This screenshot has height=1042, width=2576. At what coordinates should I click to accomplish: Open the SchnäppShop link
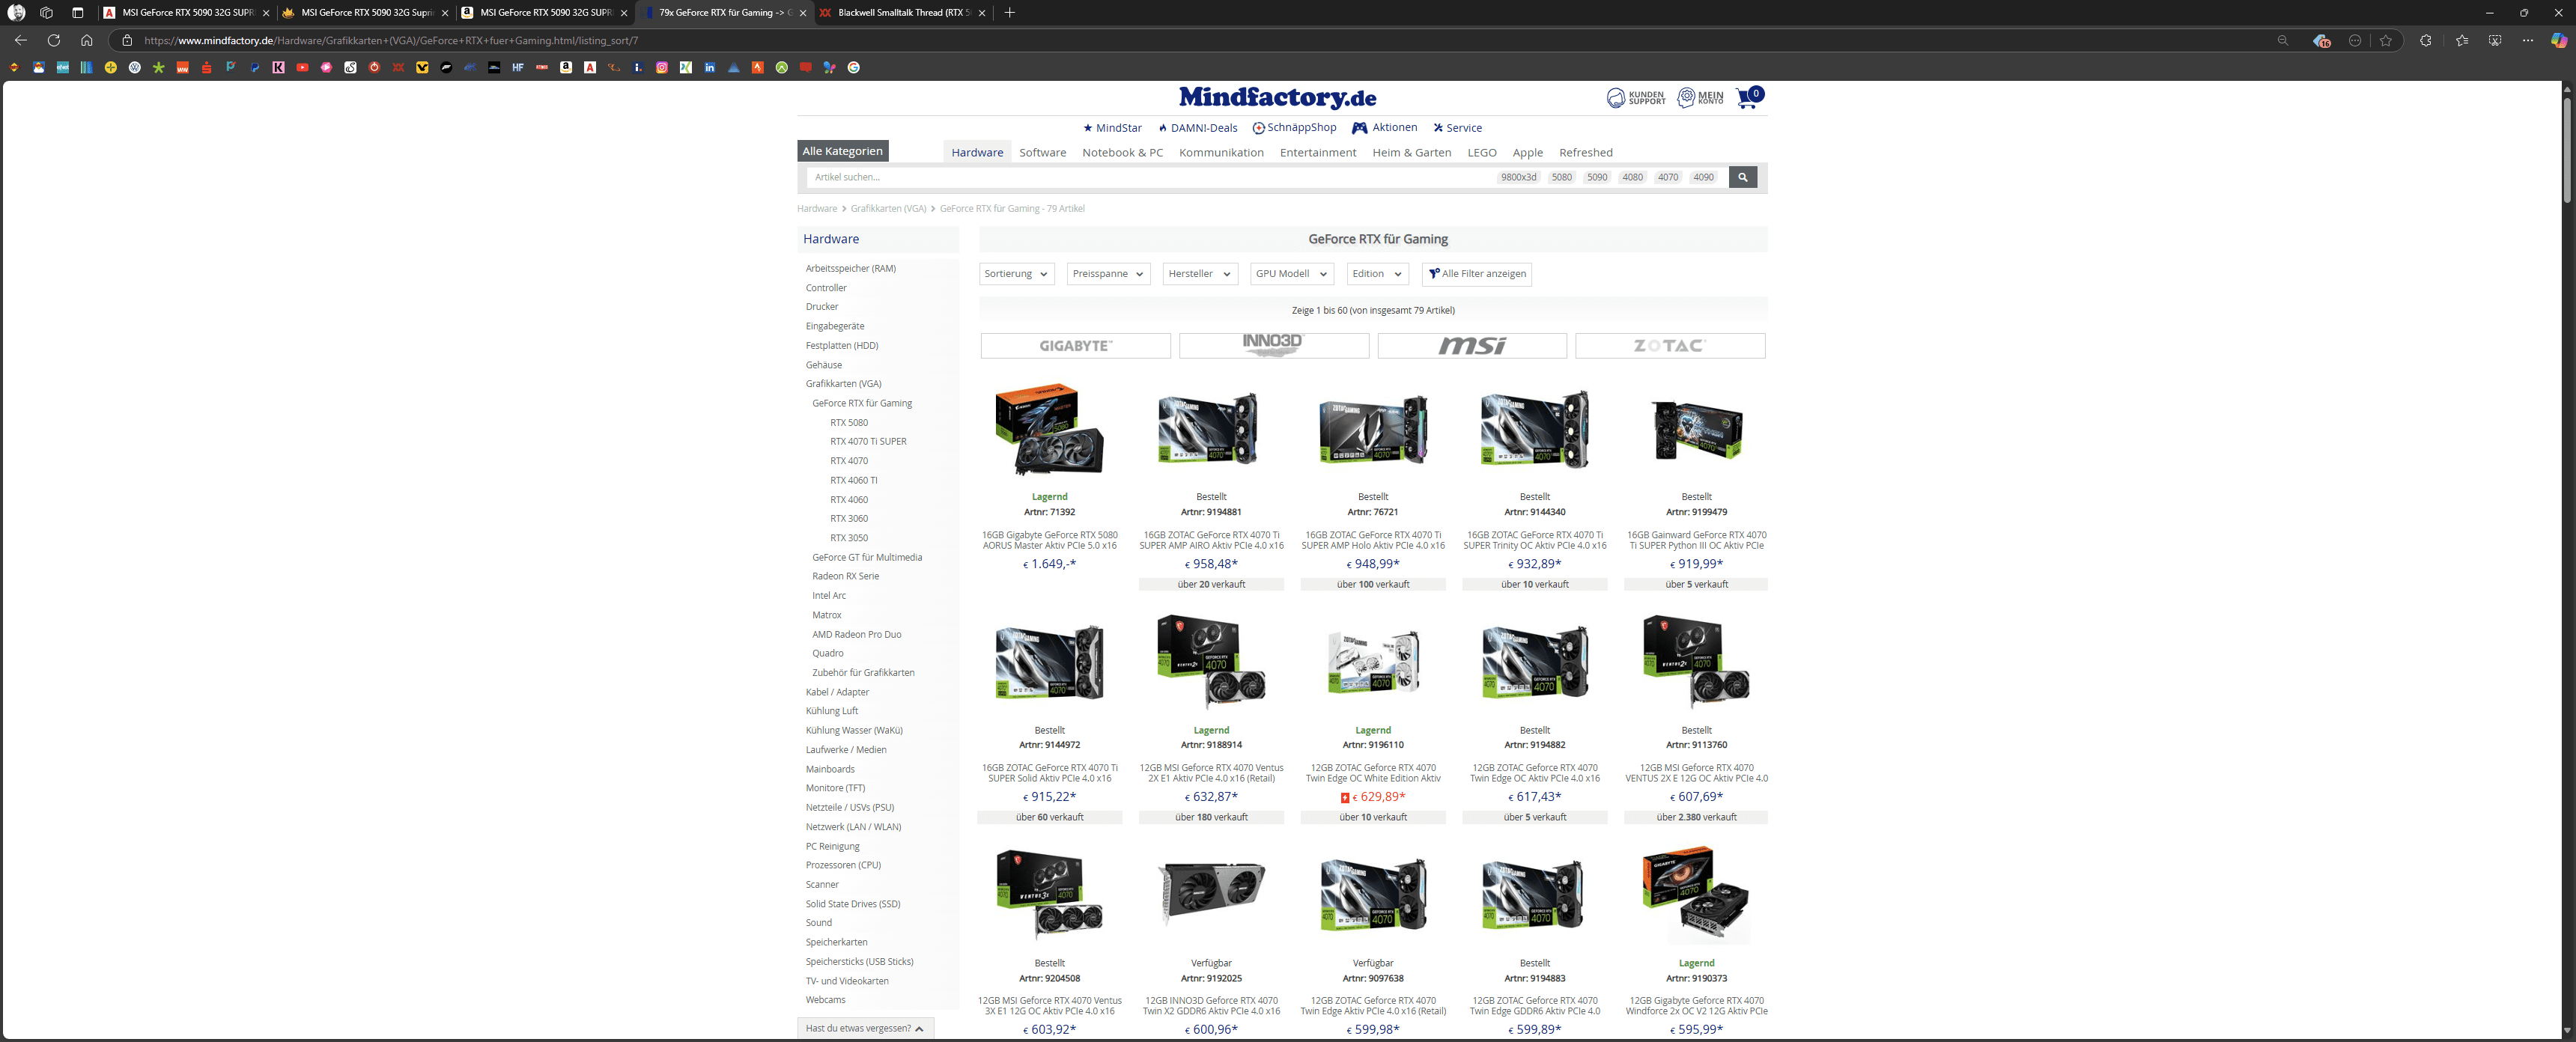coord(1294,127)
